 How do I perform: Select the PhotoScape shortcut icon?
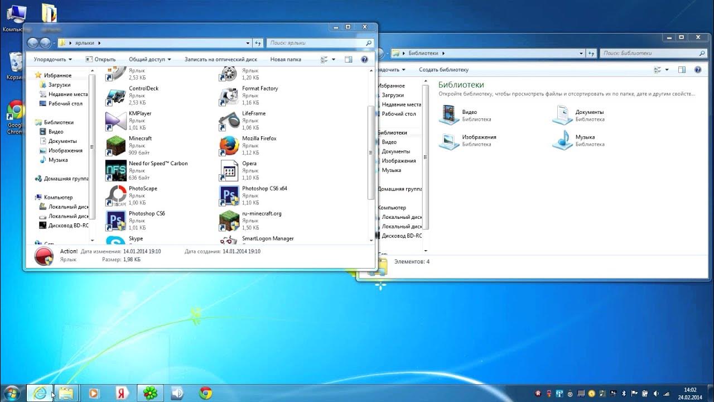pos(116,197)
